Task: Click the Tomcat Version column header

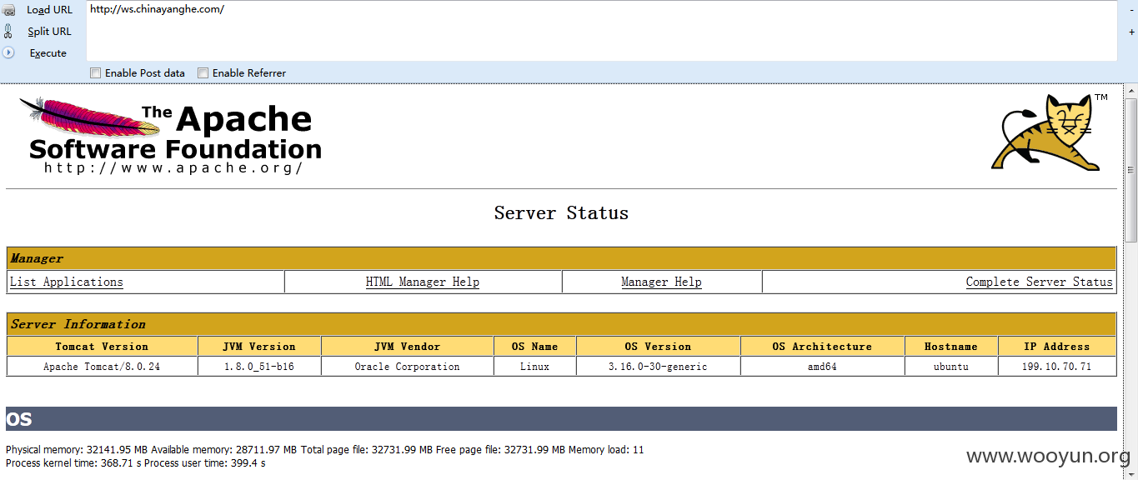Action: pyautogui.click(x=102, y=347)
